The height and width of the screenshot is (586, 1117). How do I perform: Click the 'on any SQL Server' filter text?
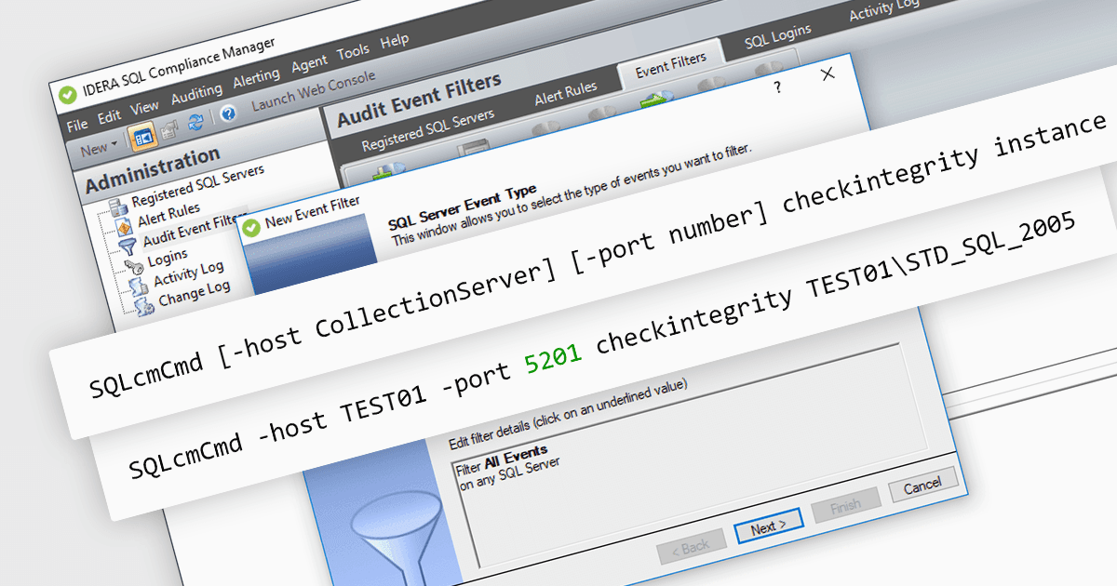click(x=509, y=473)
